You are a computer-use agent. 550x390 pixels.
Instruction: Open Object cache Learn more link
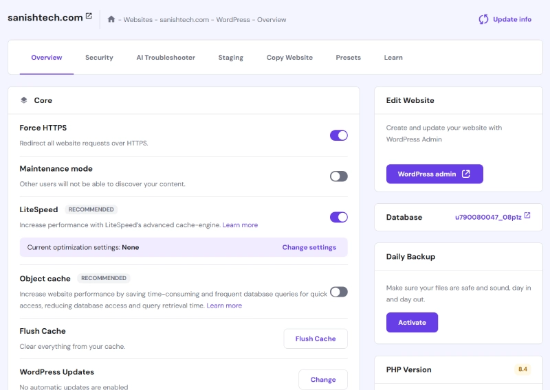224,306
